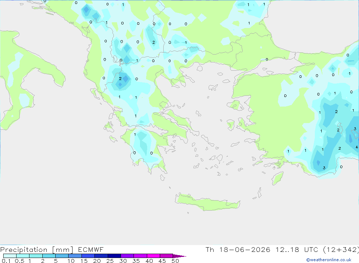Click the "Precipitation [mm]" title text
The image size is (359, 263).
pyautogui.click(x=37, y=250)
